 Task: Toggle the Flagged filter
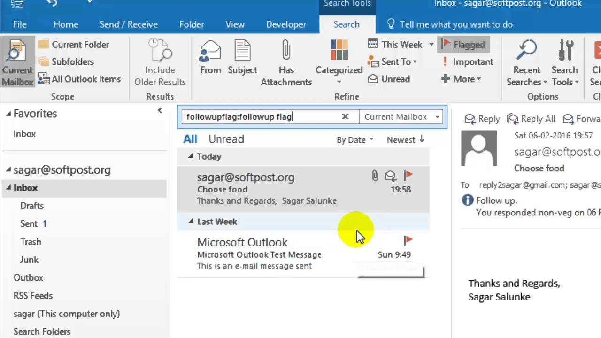coord(463,45)
